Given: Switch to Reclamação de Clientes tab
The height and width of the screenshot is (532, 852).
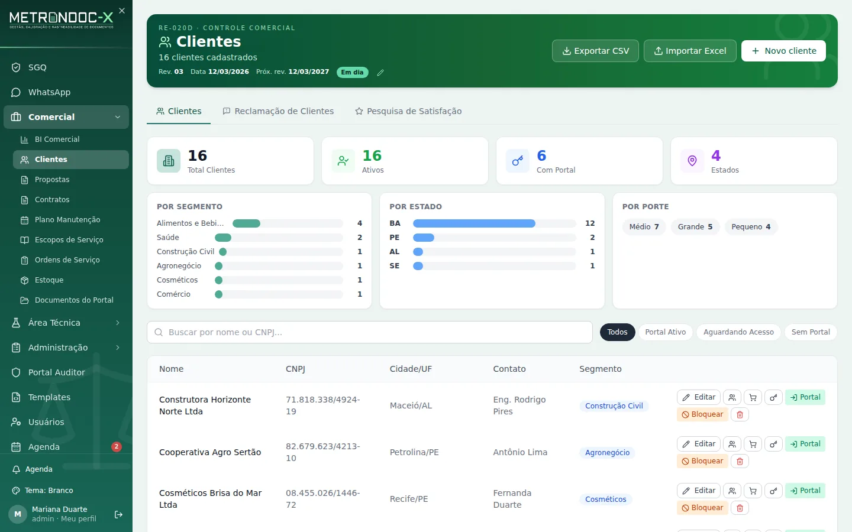Looking at the screenshot, I should 278,111.
